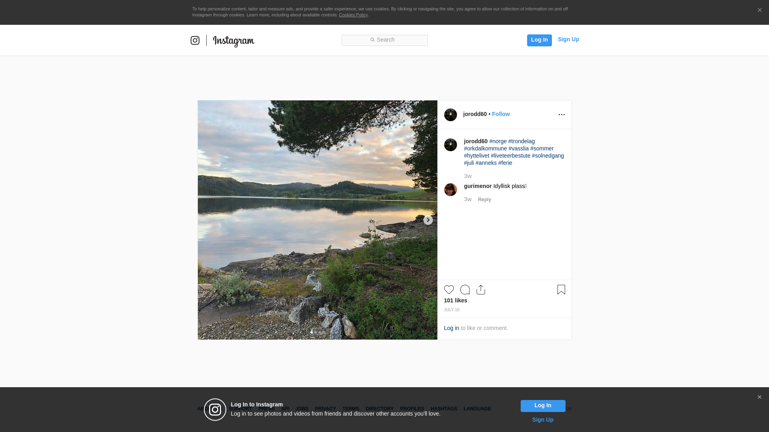
Task: Open the Cookies Policy link
Action: (353, 15)
